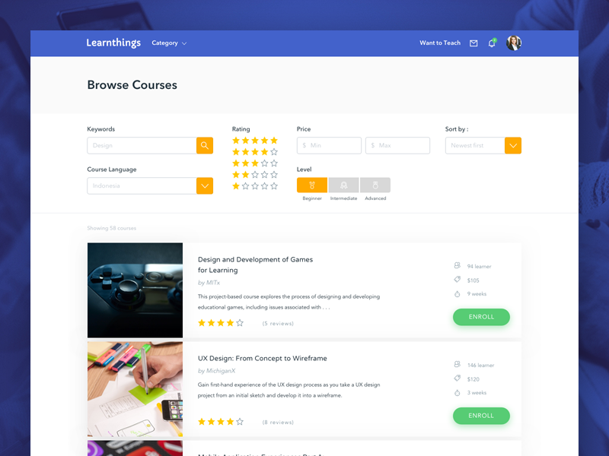
Task: Open the Category menu
Action: (x=169, y=43)
